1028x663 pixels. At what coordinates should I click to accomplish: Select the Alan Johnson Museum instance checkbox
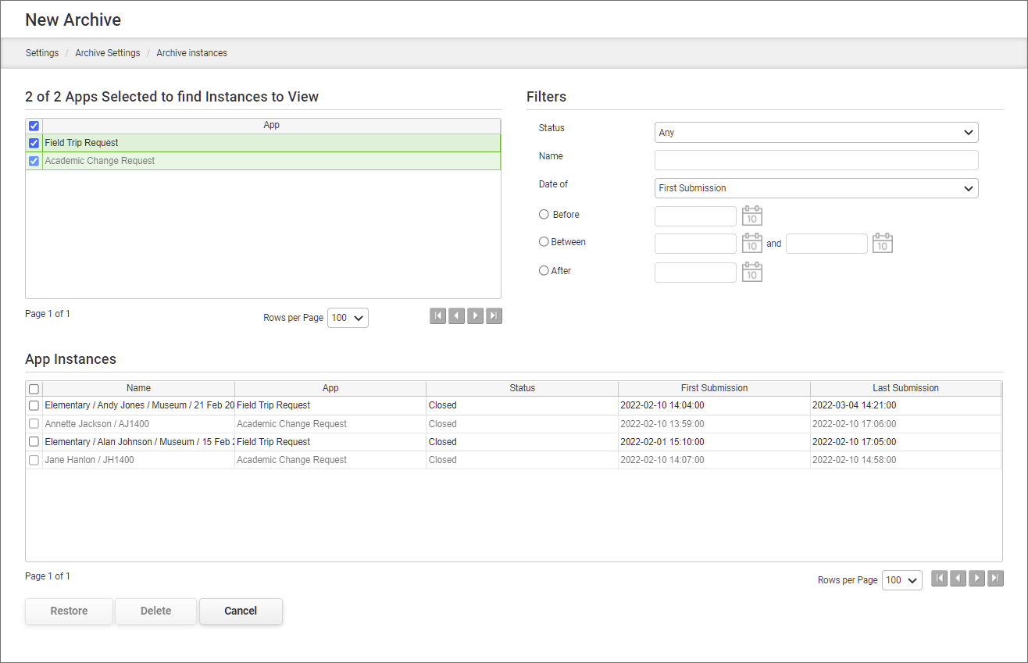tap(34, 442)
